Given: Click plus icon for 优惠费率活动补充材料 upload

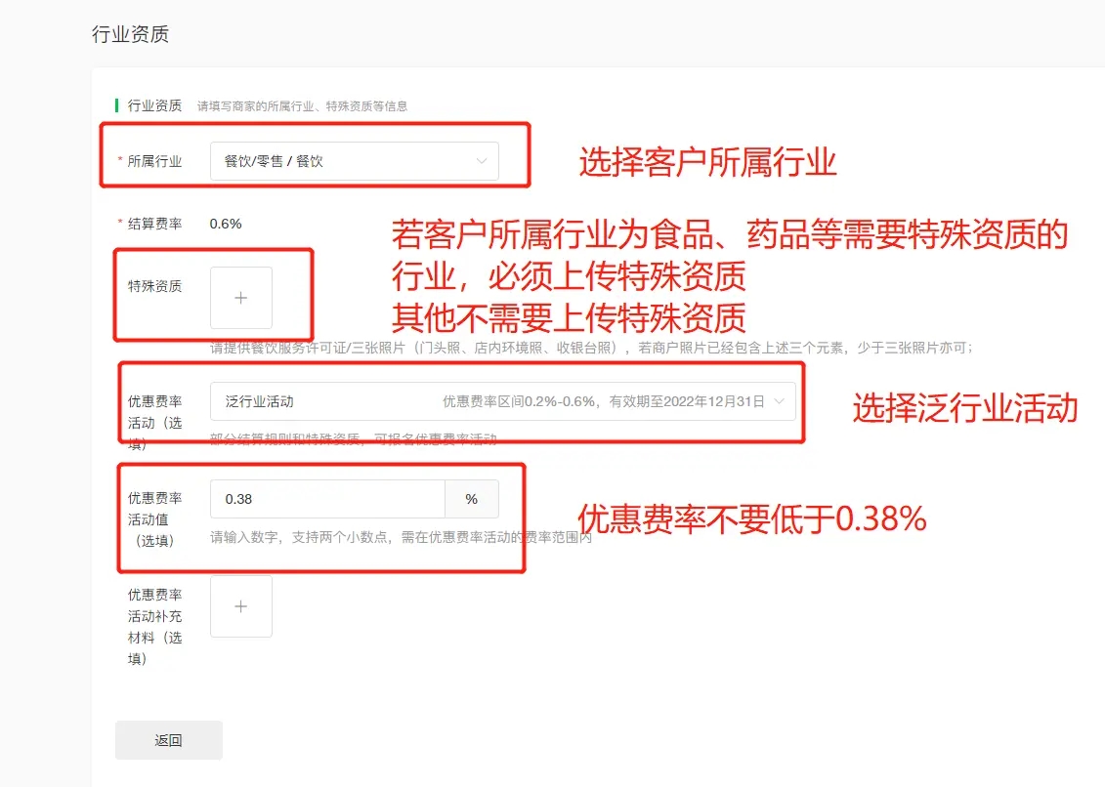Looking at the screenshot, I should (x=241, y=606).
